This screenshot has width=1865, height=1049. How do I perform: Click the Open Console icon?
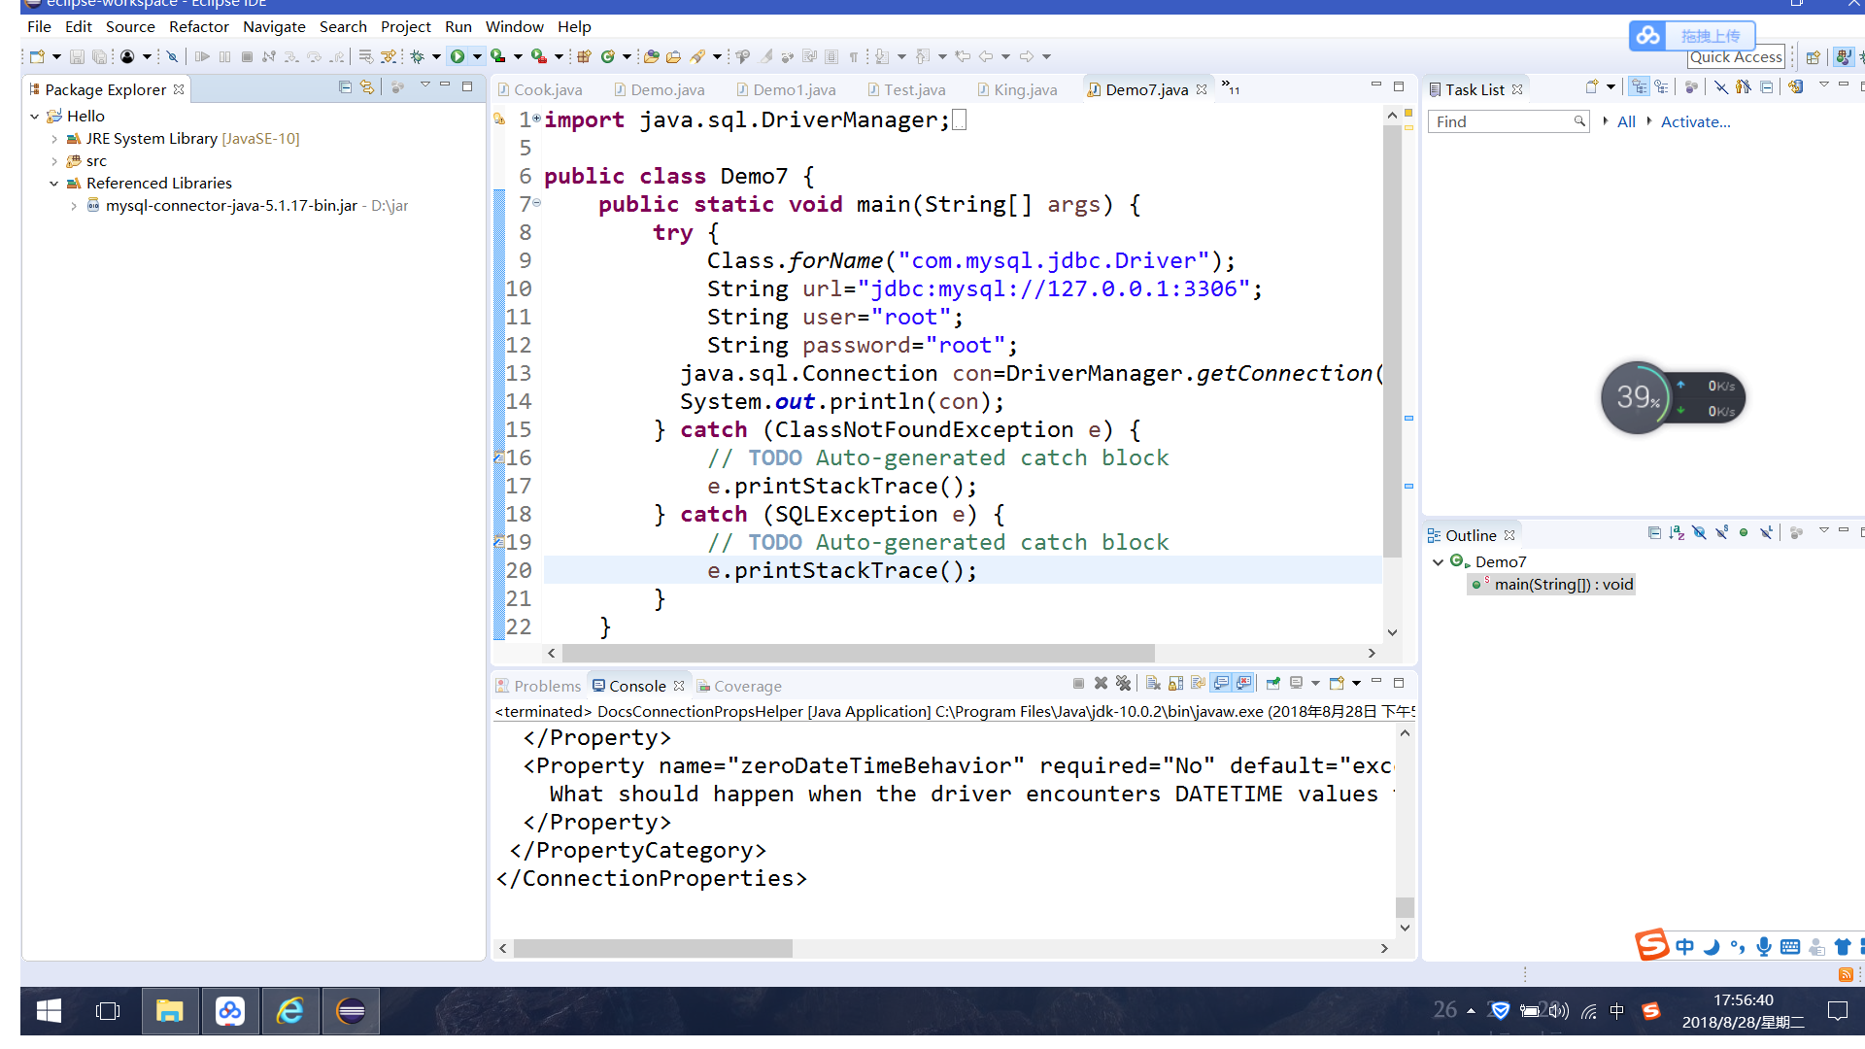[x=1337, y=683]
